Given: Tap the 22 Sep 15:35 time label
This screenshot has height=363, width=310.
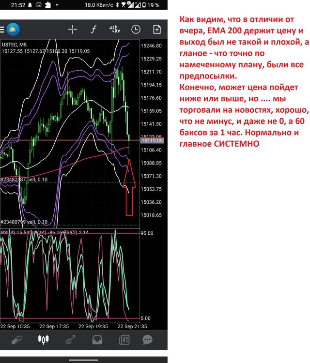Looking at the screenshot, I should coord(15,326).
